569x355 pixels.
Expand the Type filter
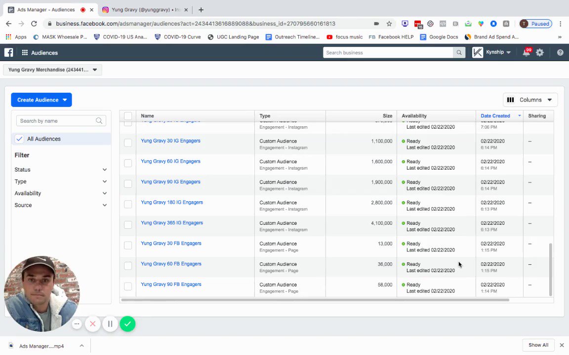point(61,181)
